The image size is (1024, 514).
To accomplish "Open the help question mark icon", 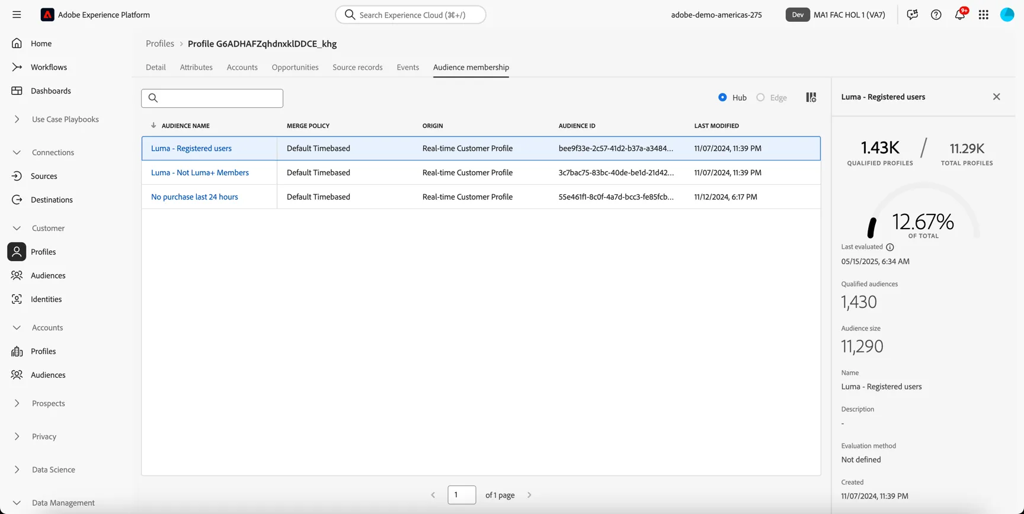I will tap(936, 15).
